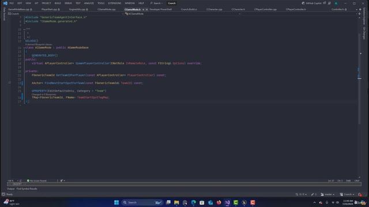Viewport: 369px width, 207px height.
Task: Show hidden system tray icons
Action: pos(314,202)
